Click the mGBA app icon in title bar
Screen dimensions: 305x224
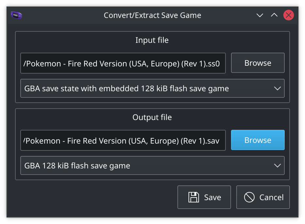[x=16, y=15]
